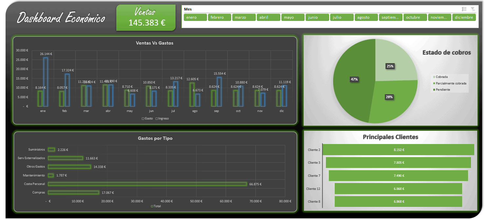Click the 11.119 € label for dic
This screenshot has width=489, height=219.
point(285,82)
